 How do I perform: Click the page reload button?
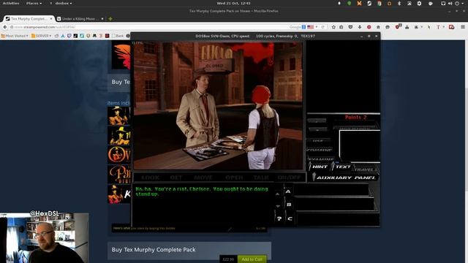[x=323, y=27]
